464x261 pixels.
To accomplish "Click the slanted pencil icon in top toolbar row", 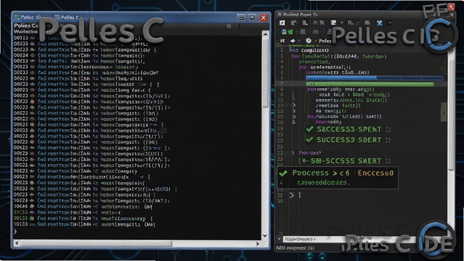I will click(357, 23).
